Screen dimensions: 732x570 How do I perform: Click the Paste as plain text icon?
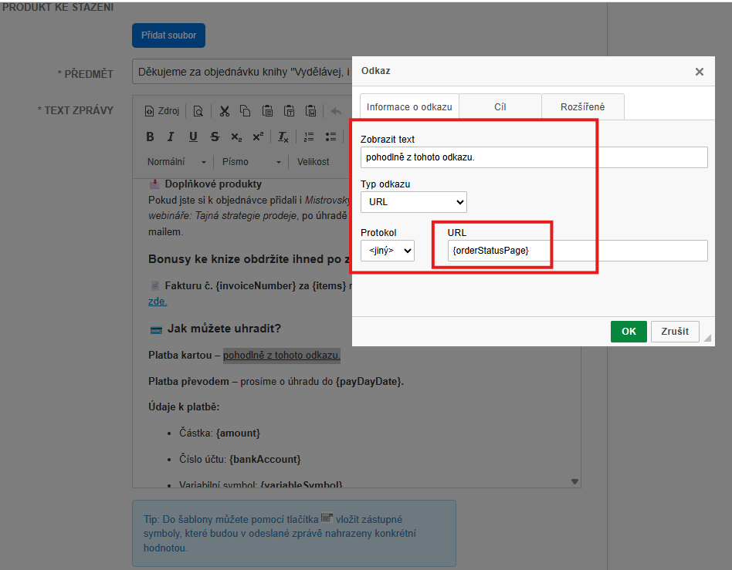pos(289,111)
